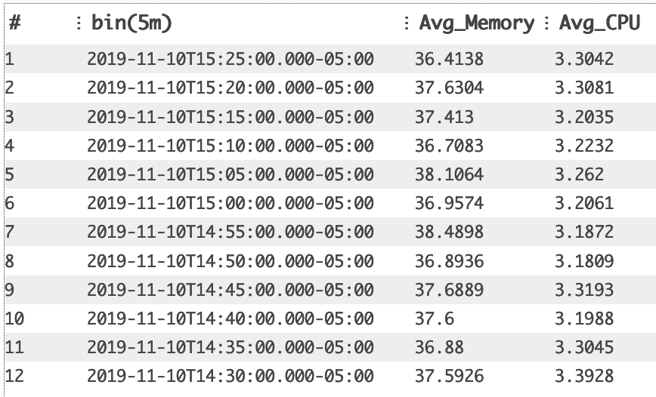Click memory value 38.4898 in row 7
This screenshot has width=656, height=397.
click(449, 232)
